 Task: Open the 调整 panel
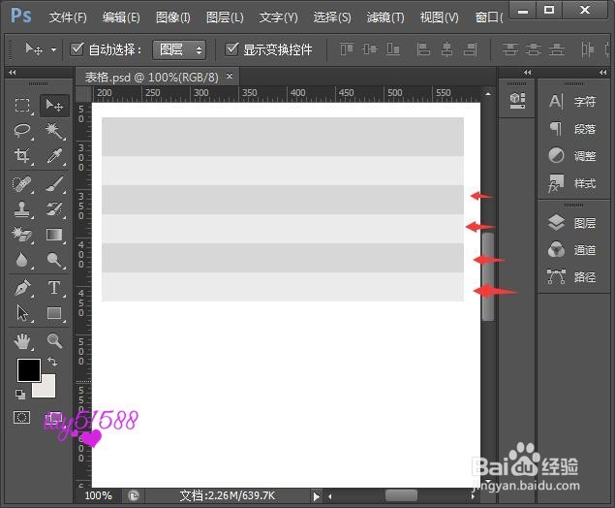point(572,156)
